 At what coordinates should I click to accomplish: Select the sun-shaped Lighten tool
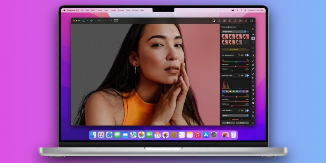point(253,86)
